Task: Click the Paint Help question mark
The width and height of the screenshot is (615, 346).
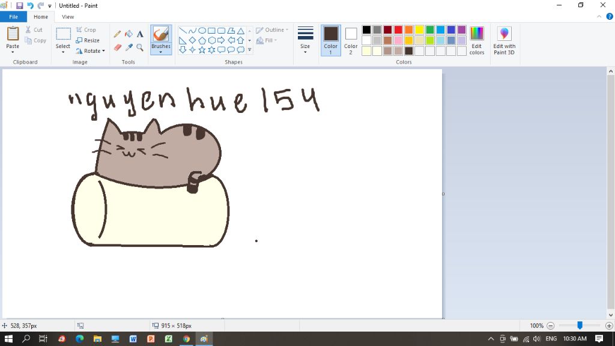Action: (x=610, y=16)
